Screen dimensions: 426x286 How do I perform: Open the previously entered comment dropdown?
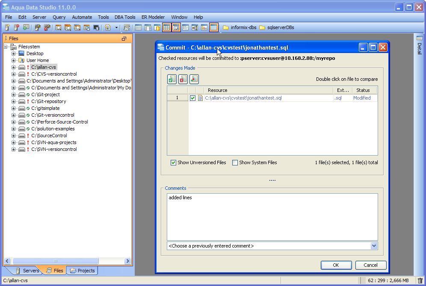click(x=374, y=246)
